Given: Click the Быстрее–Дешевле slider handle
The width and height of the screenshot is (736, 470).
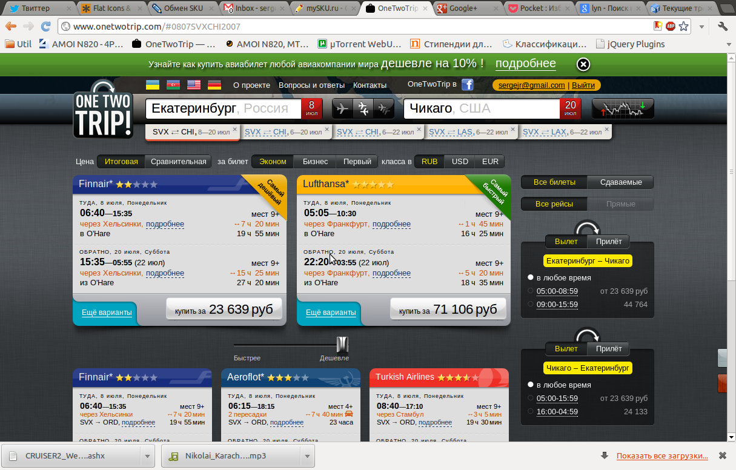Looking at the screenshot, I should pos(342,345).
